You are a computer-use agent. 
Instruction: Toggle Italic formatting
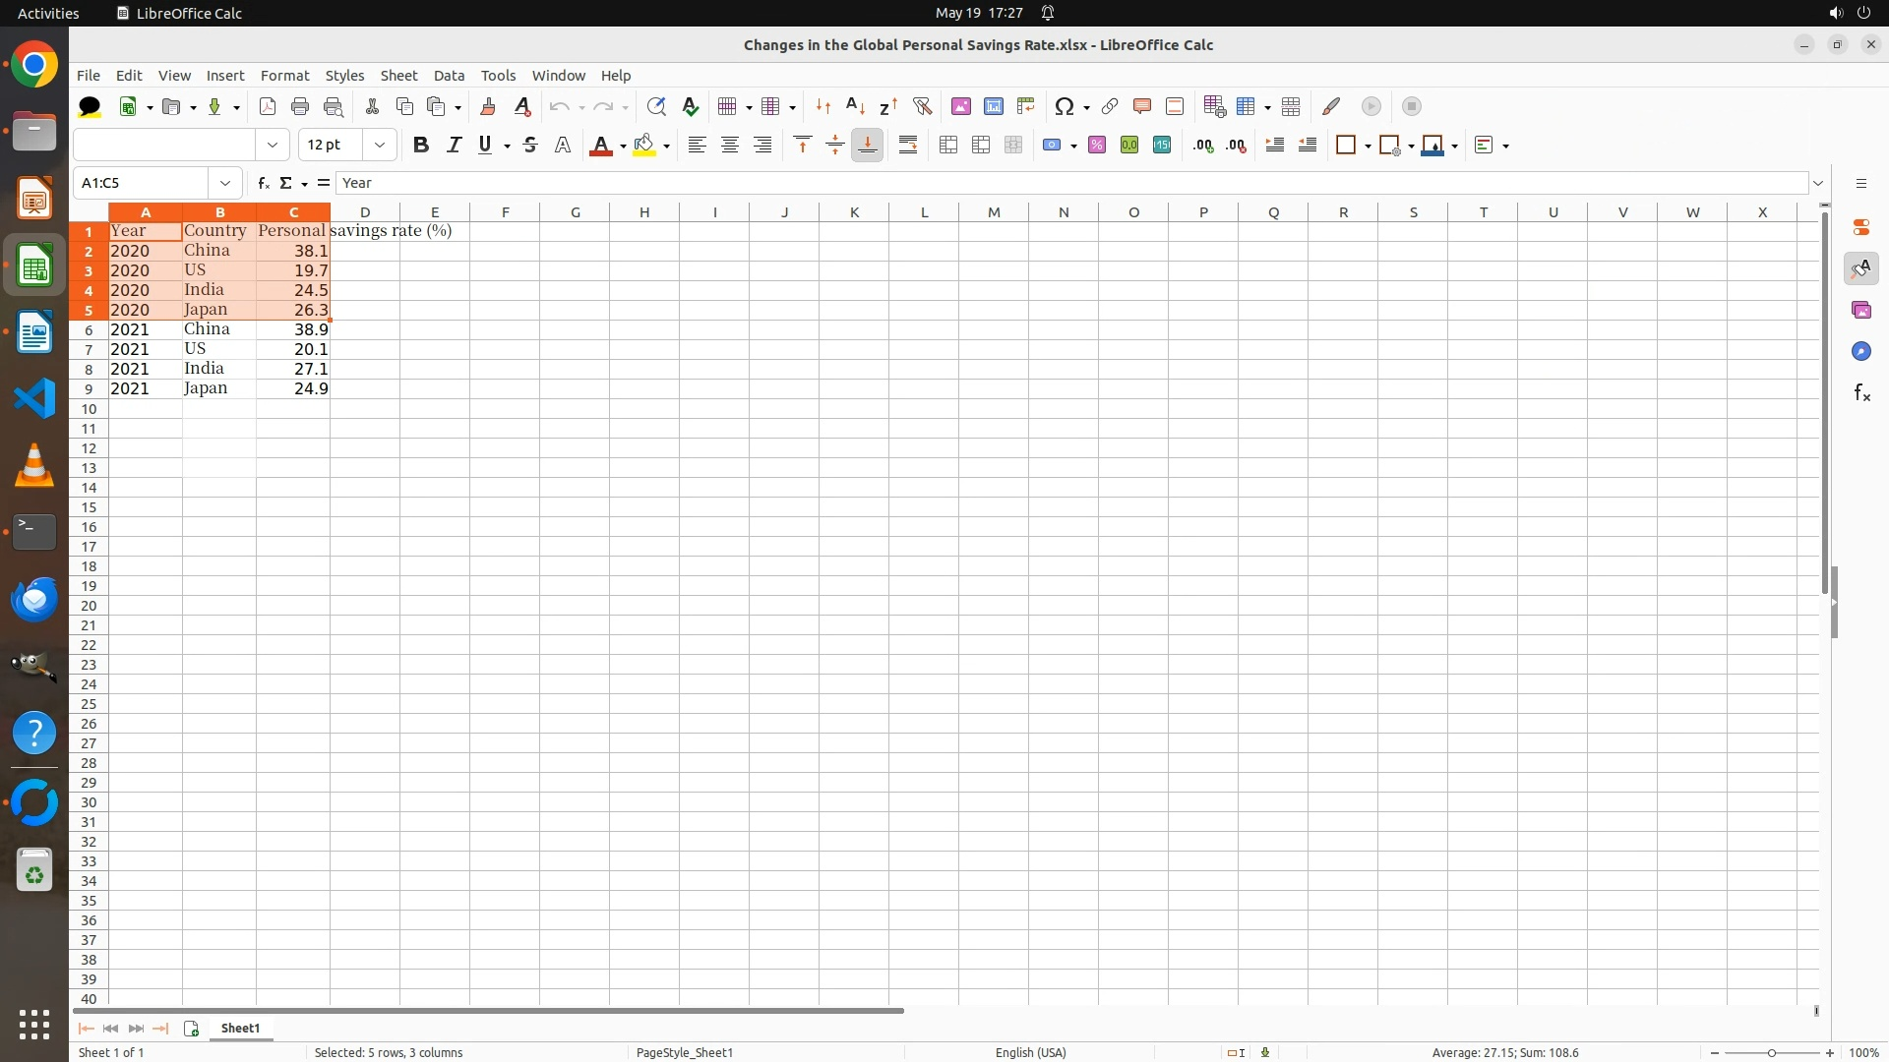point(454,146)
